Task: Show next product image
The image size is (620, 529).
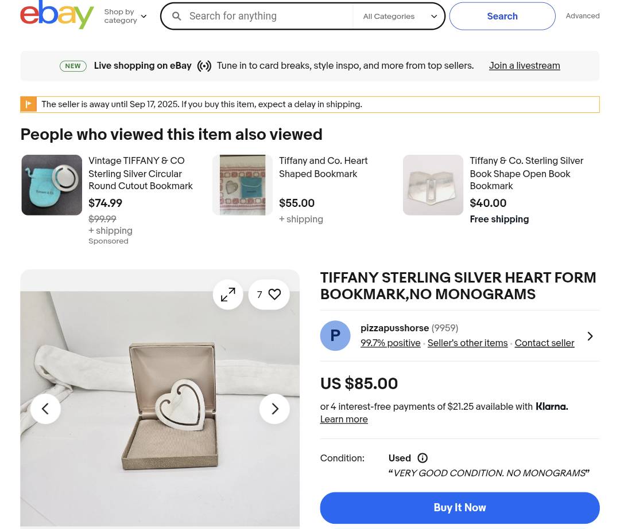Action: click(x=274, y=409)
